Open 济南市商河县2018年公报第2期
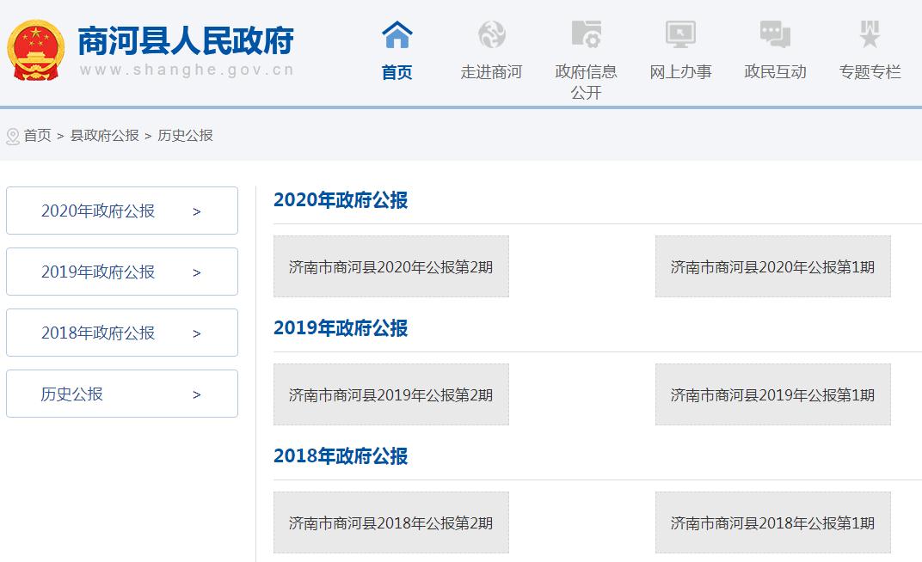The height and width of the screenshot is (562, 922). point(391,522)
